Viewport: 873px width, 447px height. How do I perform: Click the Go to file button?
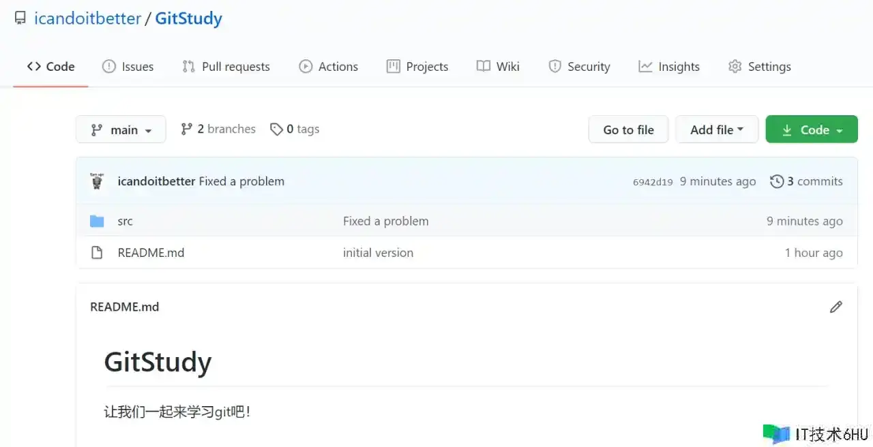pos(628,129)
